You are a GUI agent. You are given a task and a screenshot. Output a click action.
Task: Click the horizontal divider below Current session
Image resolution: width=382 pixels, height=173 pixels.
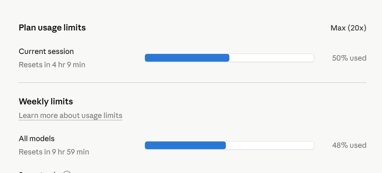(x=193, y=83)
